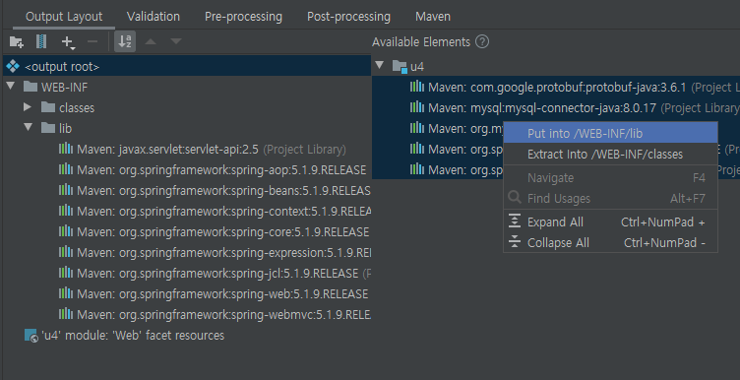Click the Create Archive toolbar icon
Viewport: 740px width, 380px height.
41,42
